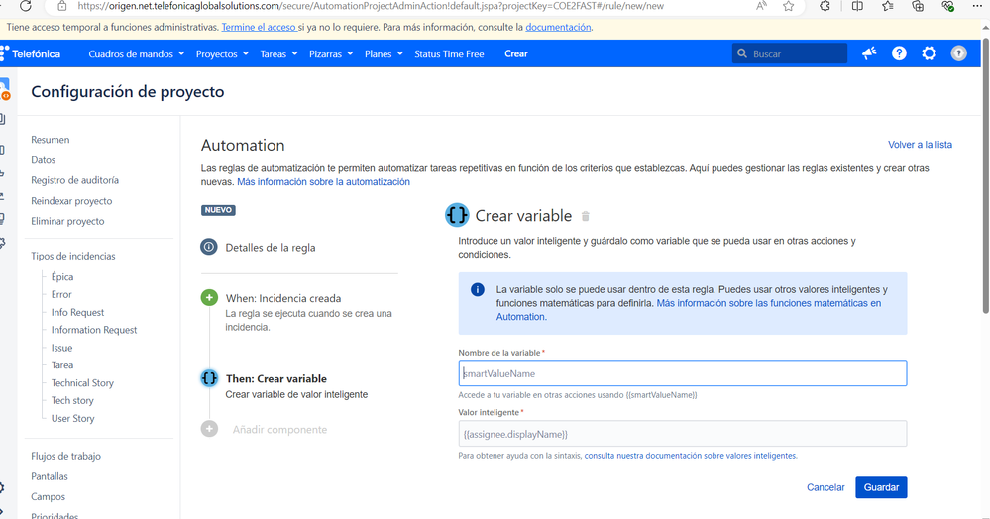Open Campos in the sidebar
This screenshot has height=519, width=990.
[x=48, y=496]
